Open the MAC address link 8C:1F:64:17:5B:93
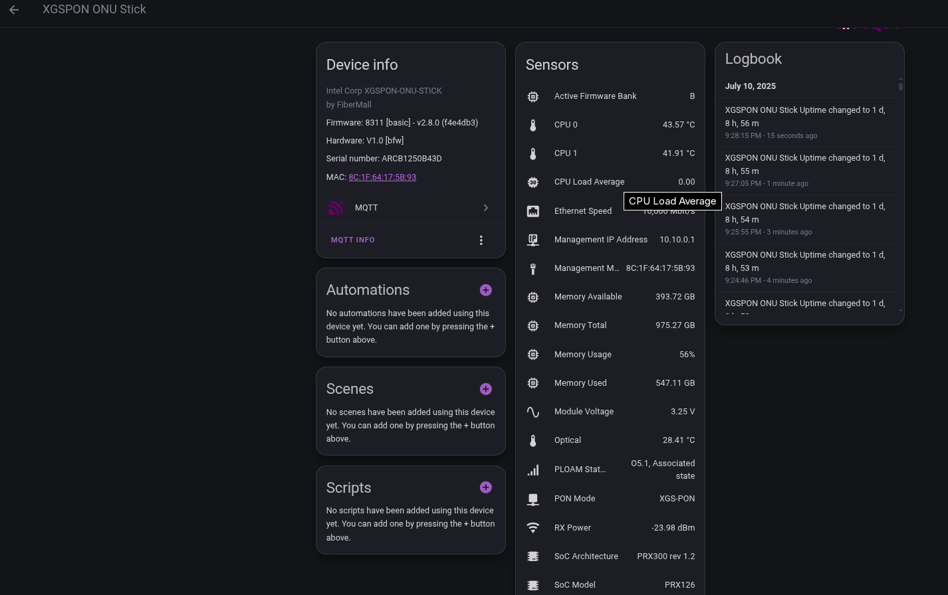 (382, 177)
